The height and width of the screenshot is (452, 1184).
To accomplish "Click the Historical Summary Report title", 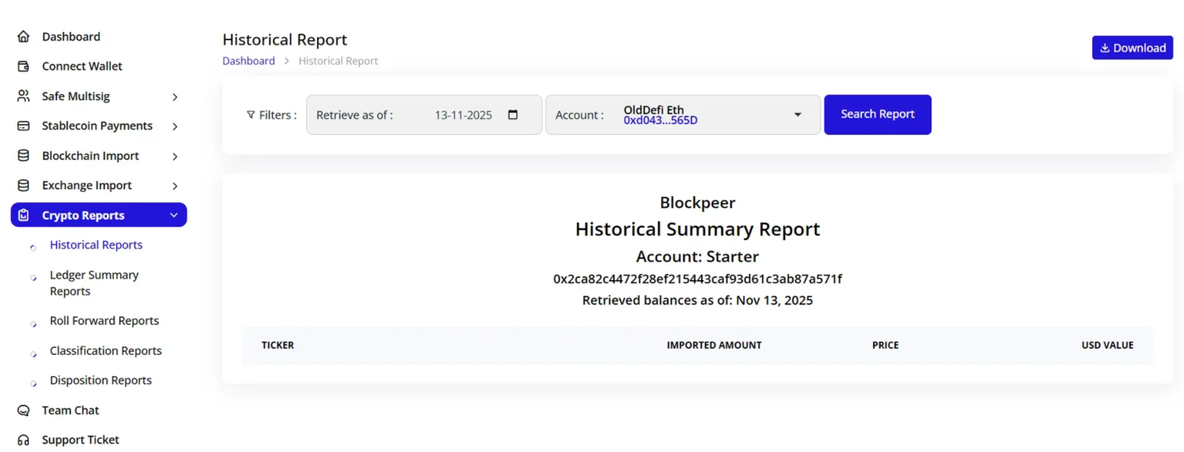I will [x=698, y=229].
